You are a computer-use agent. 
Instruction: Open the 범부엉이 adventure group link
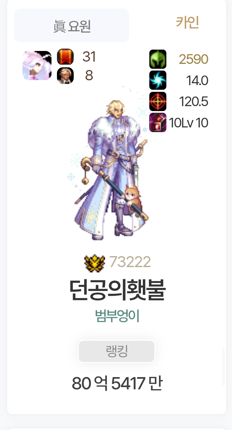pos(117,316)
